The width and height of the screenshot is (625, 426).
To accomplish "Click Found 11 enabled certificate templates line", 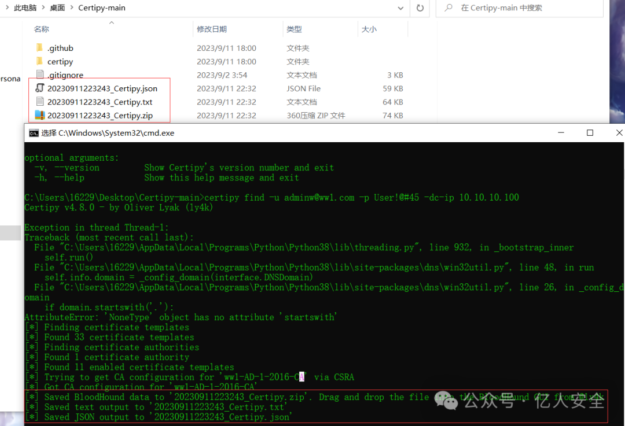I will (129, 367).
